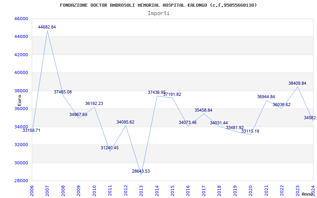Click the 34073.46 data label
This screenshot has width=317, height=198.
[x=187, y=123]
